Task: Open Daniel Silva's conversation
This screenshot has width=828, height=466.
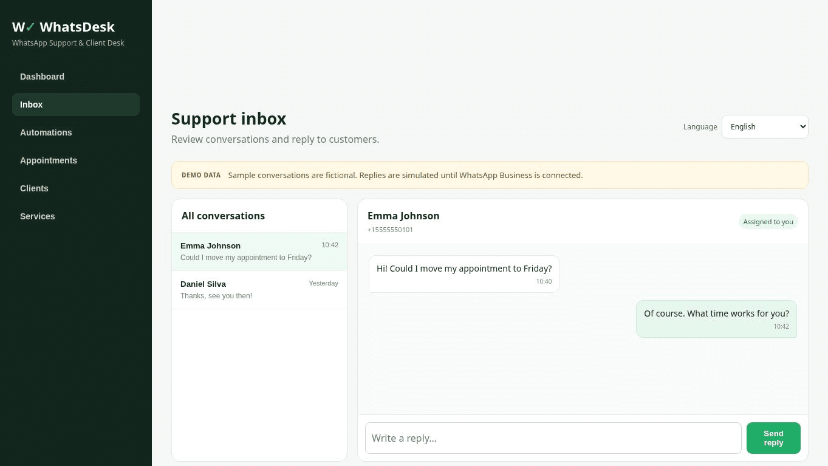Action: click(x=259, y=290)
